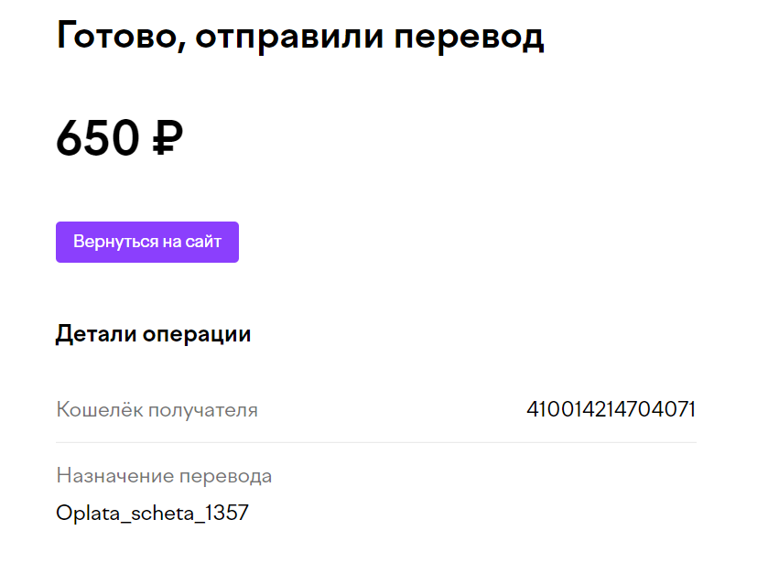This screenshot has height=563, width=779.
Task: Click the word Готово in the headline
Action: click(121, 36)
